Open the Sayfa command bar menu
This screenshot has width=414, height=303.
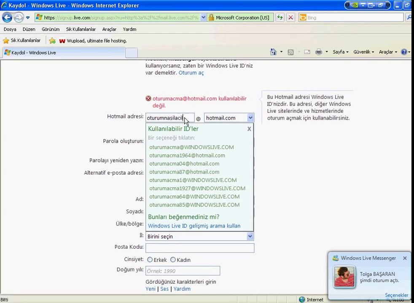pos(340,52)
